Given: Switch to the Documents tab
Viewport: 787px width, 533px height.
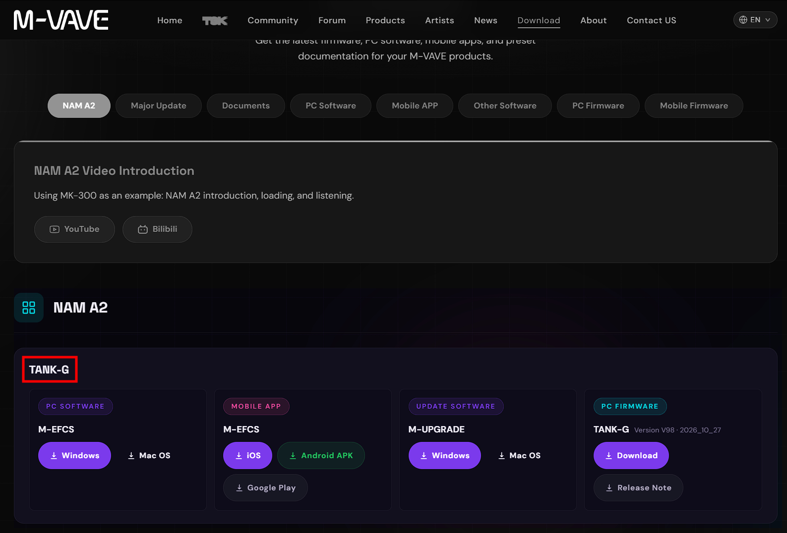Looking at the screenshot, I should point(246,106).
